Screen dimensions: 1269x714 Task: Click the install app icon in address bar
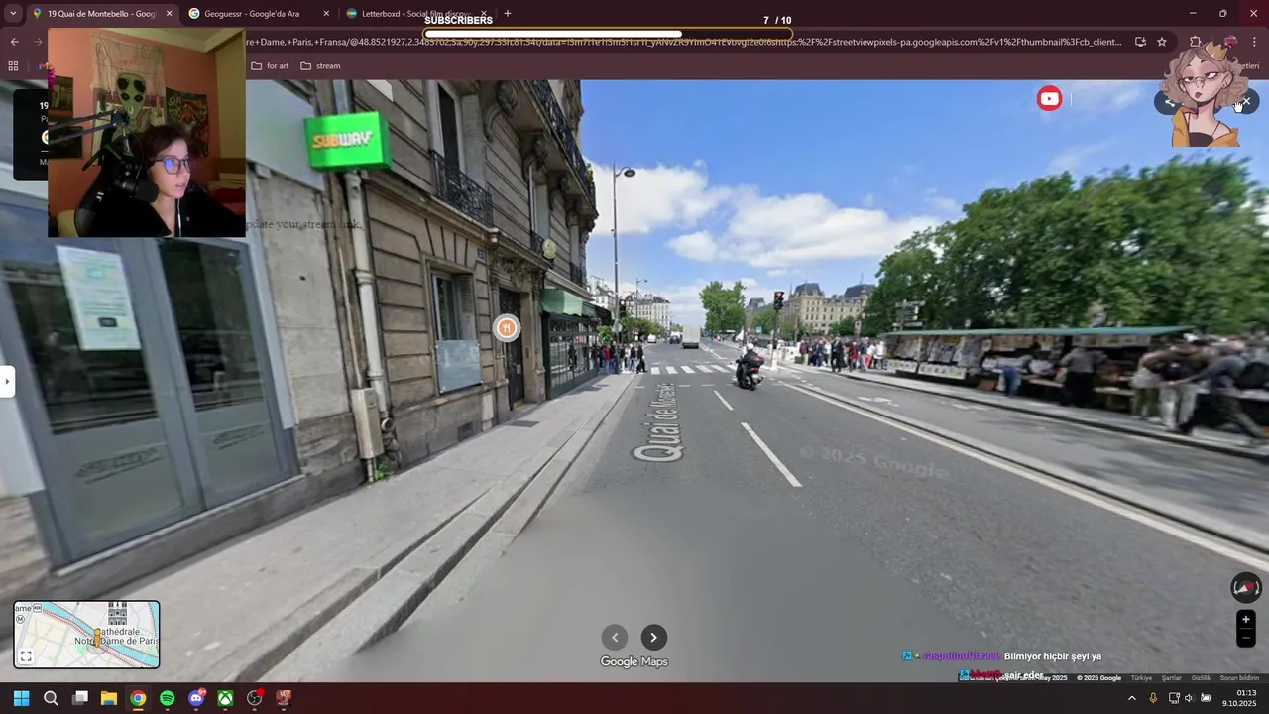point(1140,42)
